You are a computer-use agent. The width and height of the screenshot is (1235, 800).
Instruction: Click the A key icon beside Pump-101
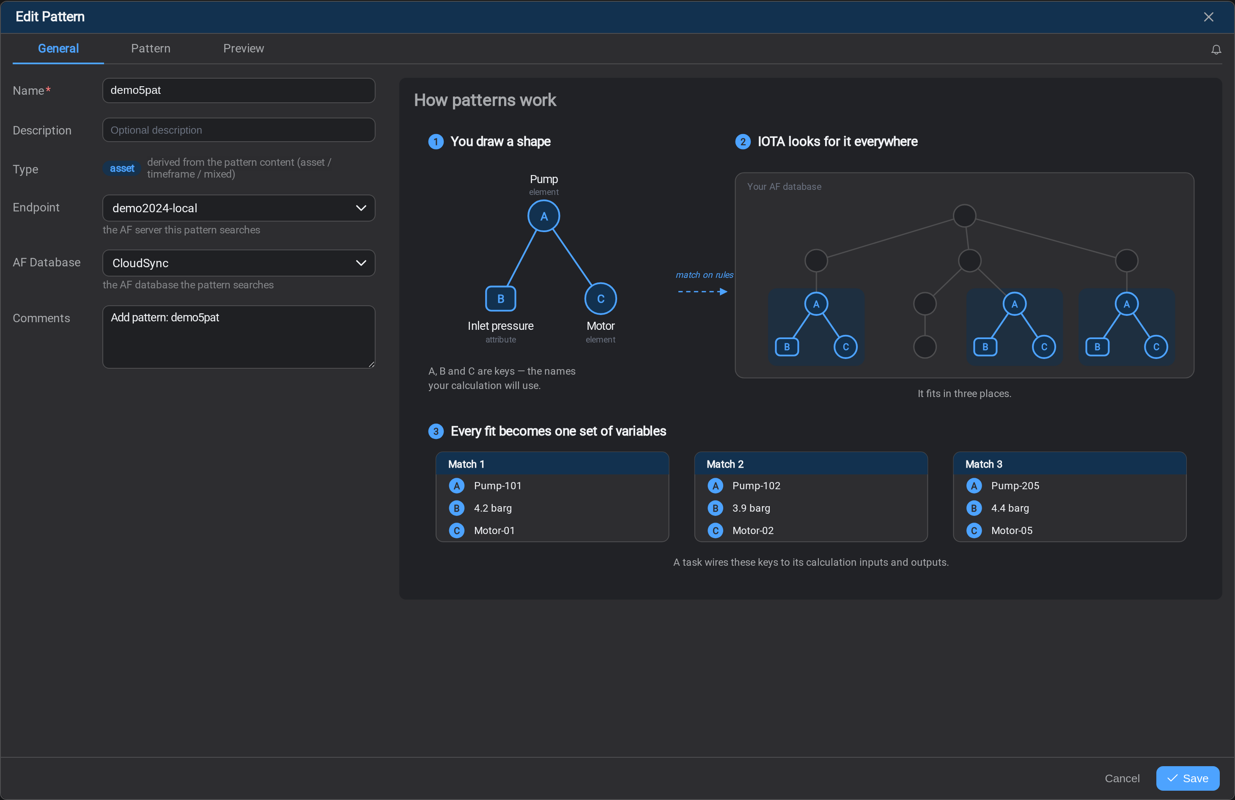coord(456,485)
